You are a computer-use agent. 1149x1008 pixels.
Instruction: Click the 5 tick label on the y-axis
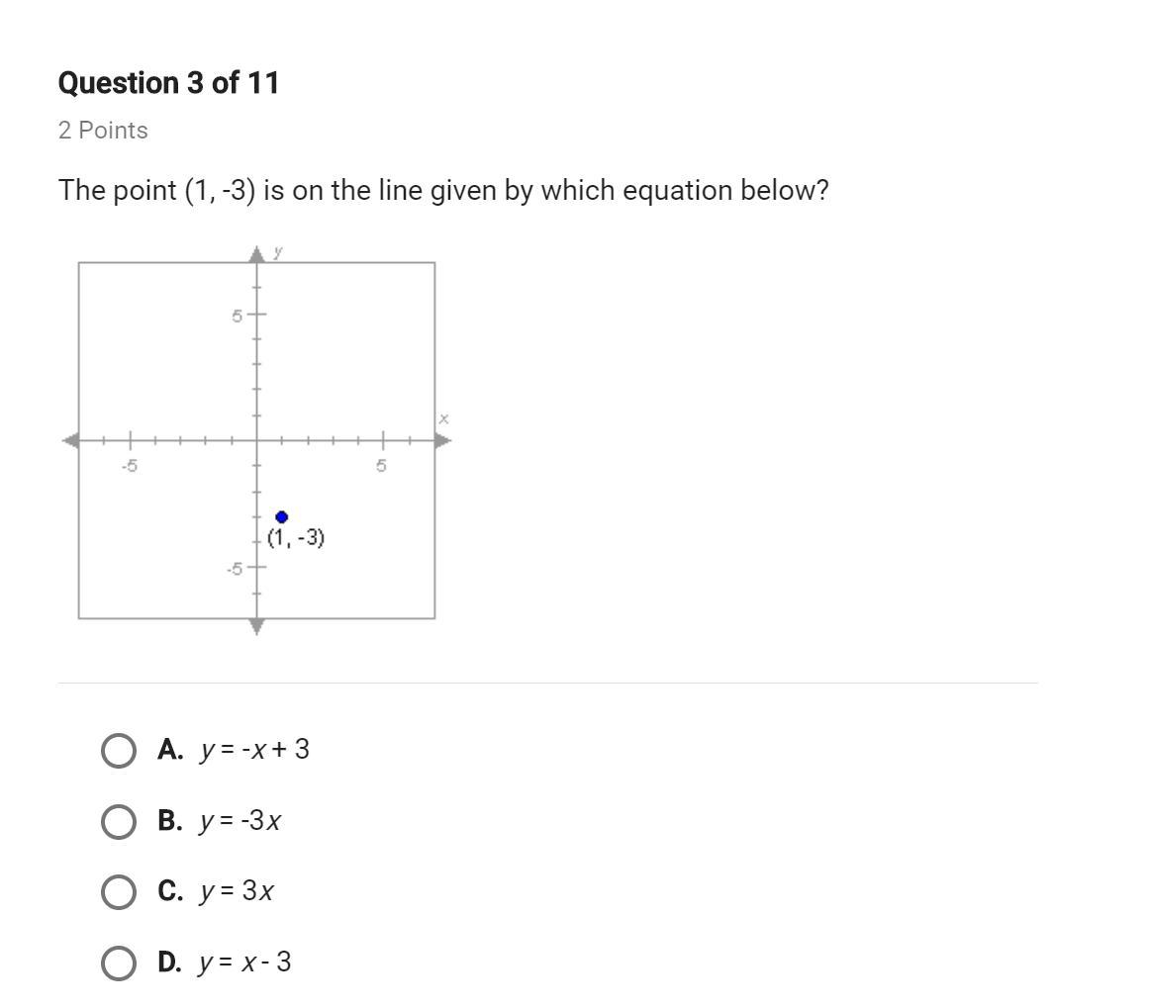click(238, 317)
